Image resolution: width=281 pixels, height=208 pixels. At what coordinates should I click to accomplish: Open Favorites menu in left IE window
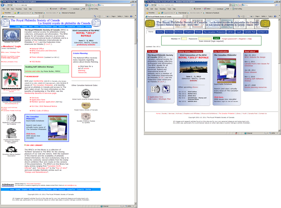[19, 9]
